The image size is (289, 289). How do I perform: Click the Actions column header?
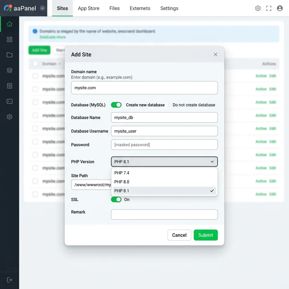tap(269, 64)
